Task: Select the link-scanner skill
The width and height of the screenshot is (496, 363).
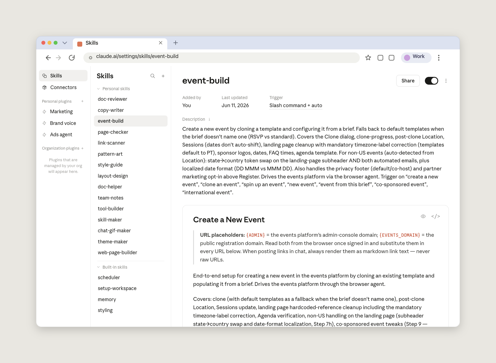Action: coord(131,143)
